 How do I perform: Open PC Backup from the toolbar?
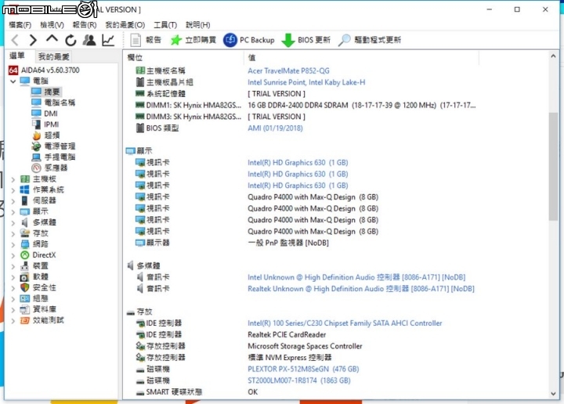click(x=249, y=40)
